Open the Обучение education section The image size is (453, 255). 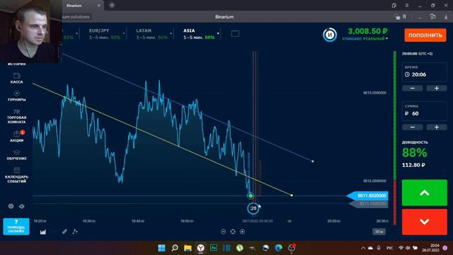click(x=16, y=154)
